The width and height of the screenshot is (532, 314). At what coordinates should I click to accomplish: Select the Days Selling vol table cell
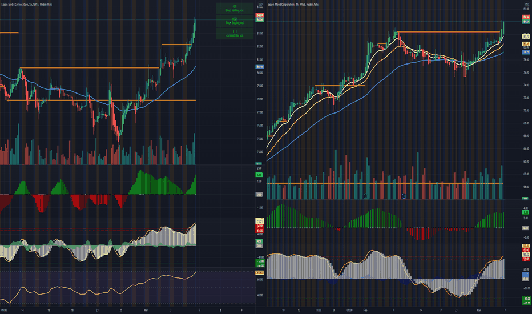tap(235, 9)
